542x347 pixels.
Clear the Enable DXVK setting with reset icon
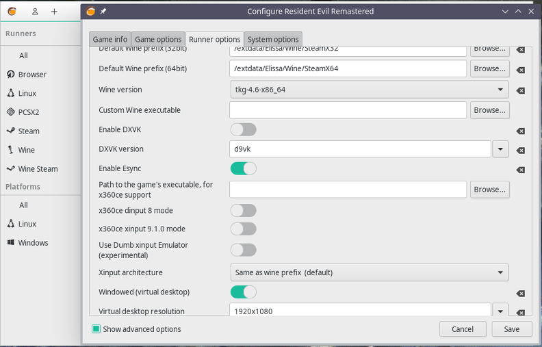[x=521, y=131]
